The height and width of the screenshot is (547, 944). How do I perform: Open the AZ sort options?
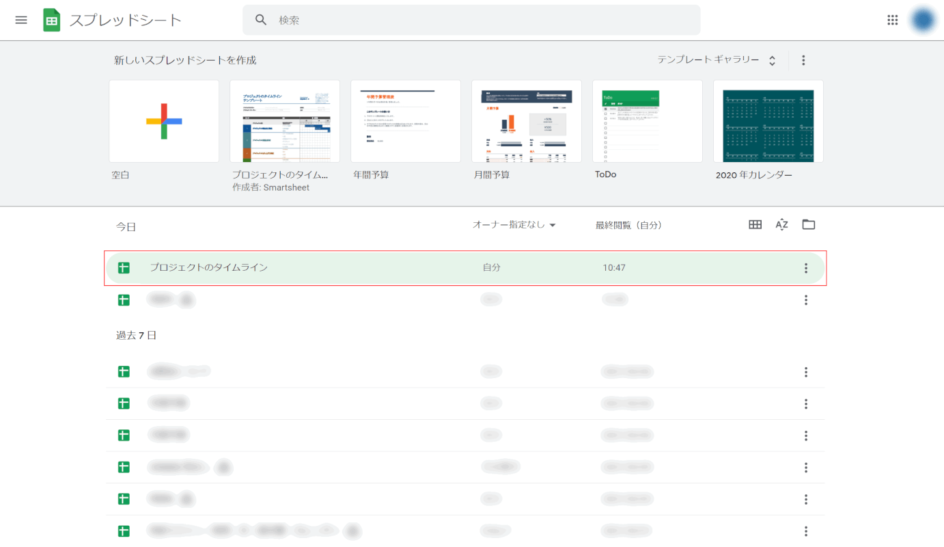pyautogui.click(x=782, y=225)
